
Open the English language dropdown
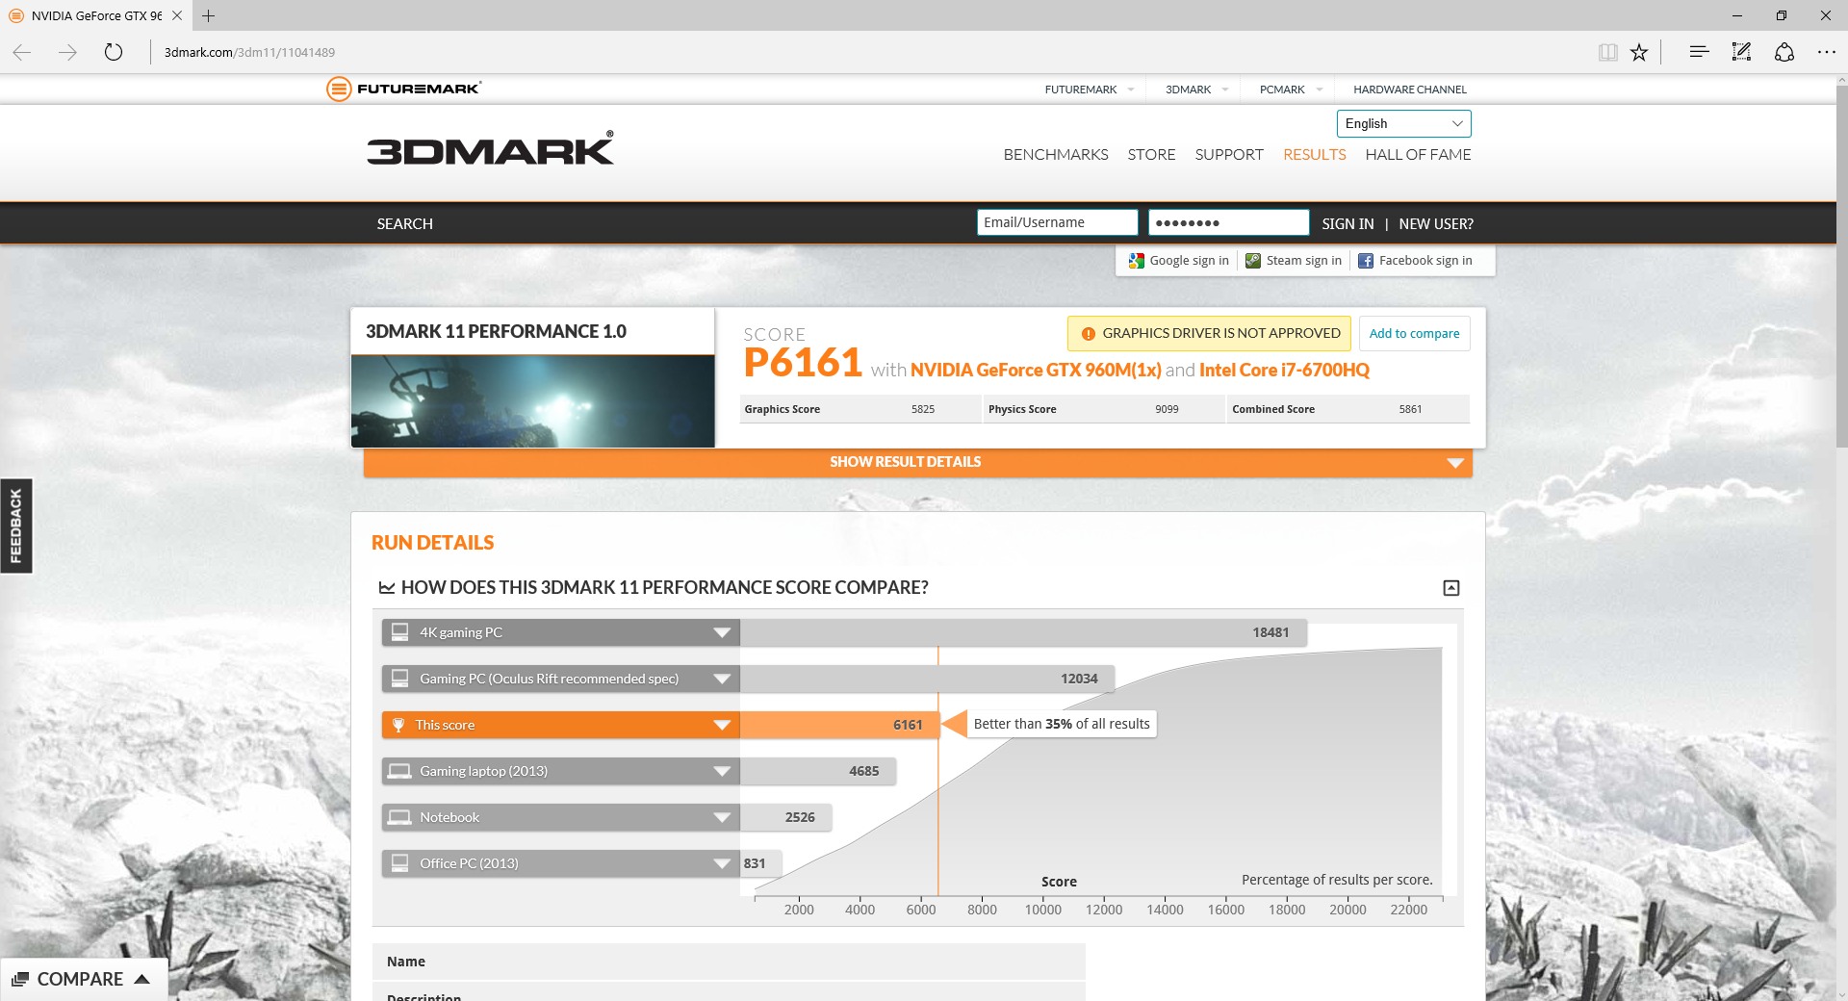tap(1404, 123)
